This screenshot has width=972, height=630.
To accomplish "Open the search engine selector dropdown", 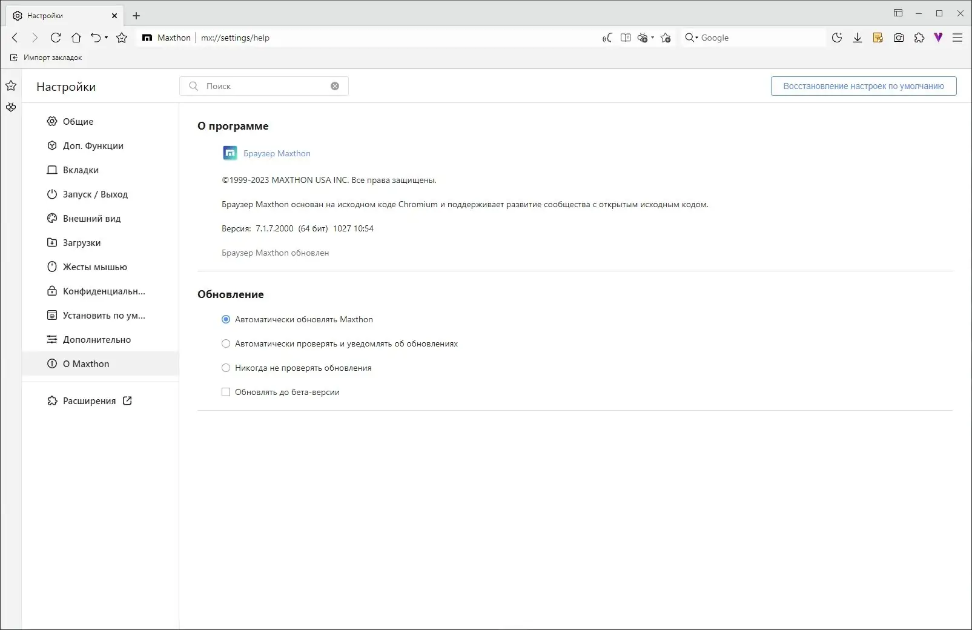I will [x=692, y=38].
